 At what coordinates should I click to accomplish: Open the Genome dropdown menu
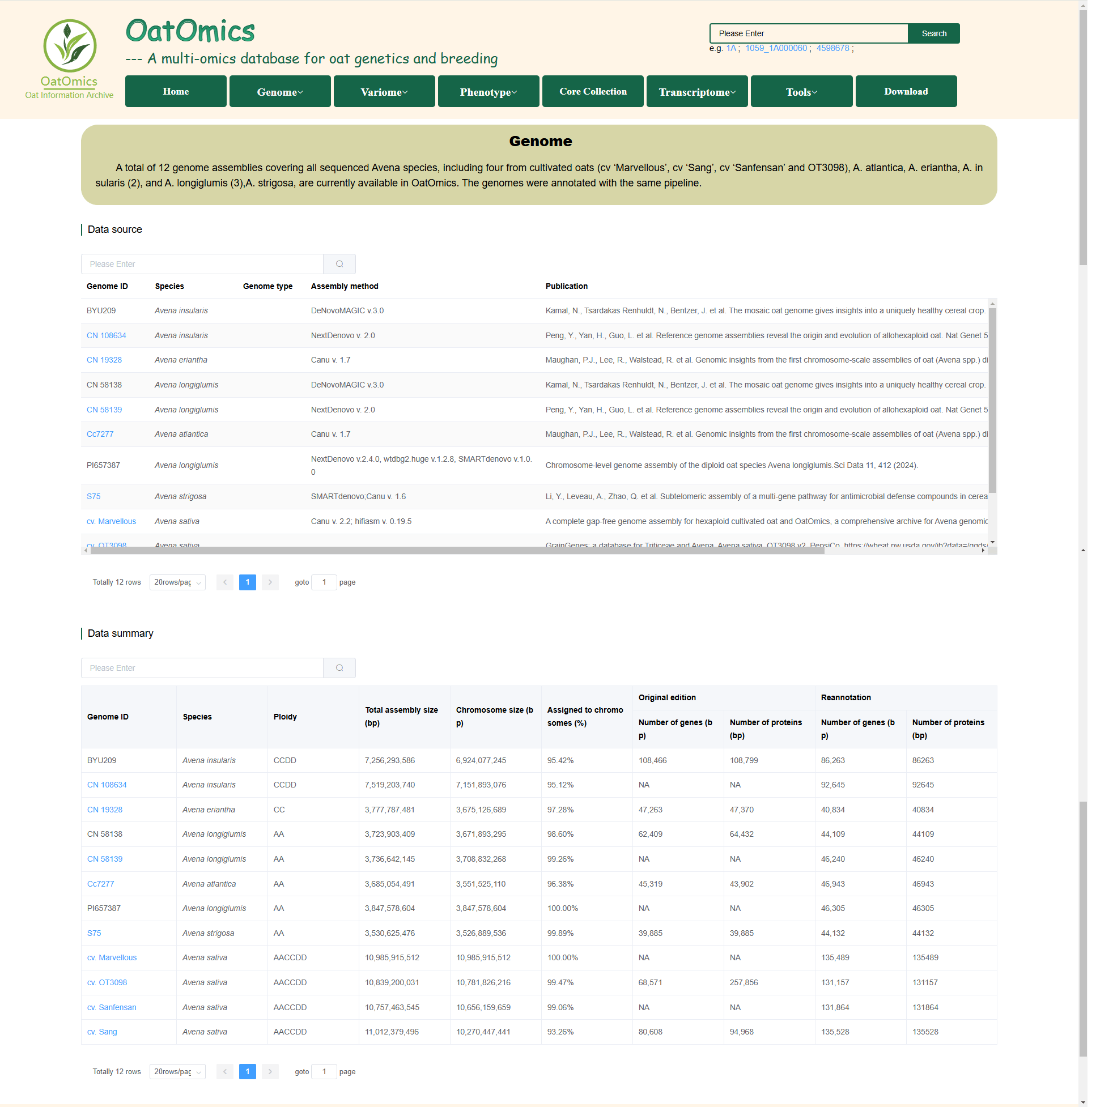point(280,92)
